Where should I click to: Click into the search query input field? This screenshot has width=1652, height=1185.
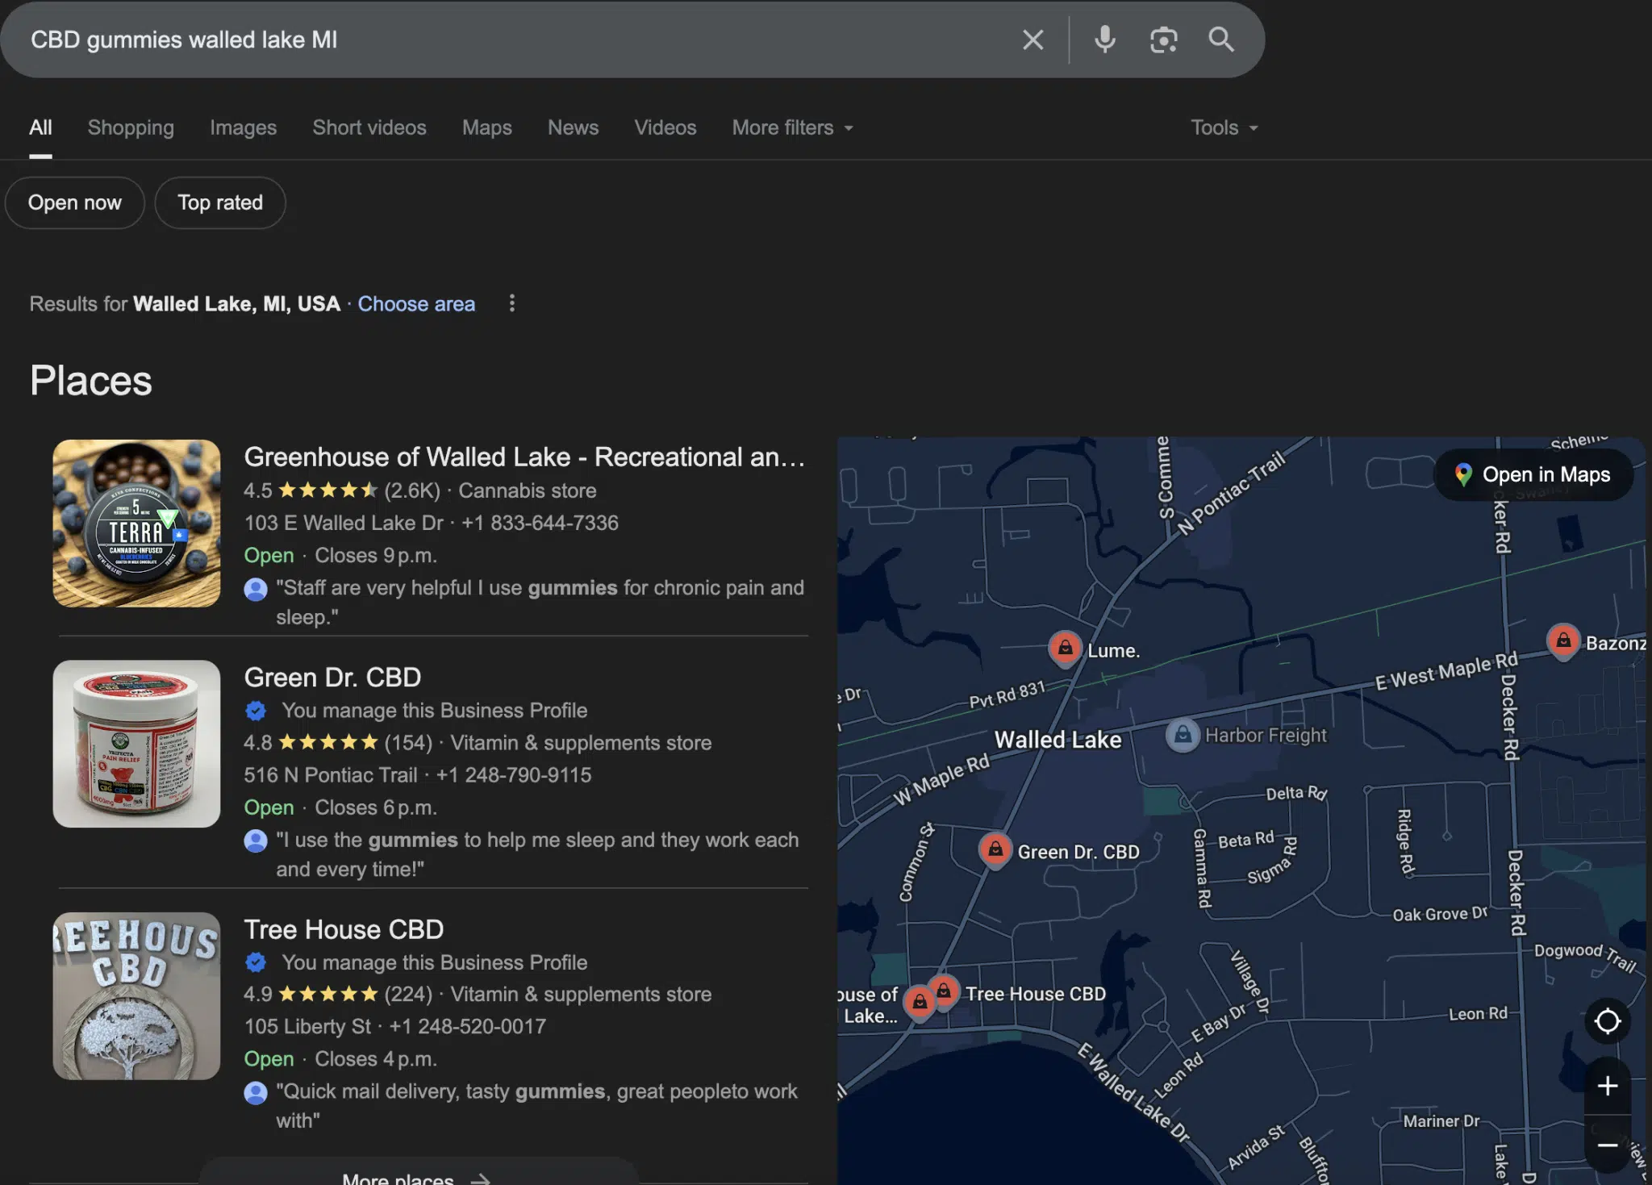point(516,40)
